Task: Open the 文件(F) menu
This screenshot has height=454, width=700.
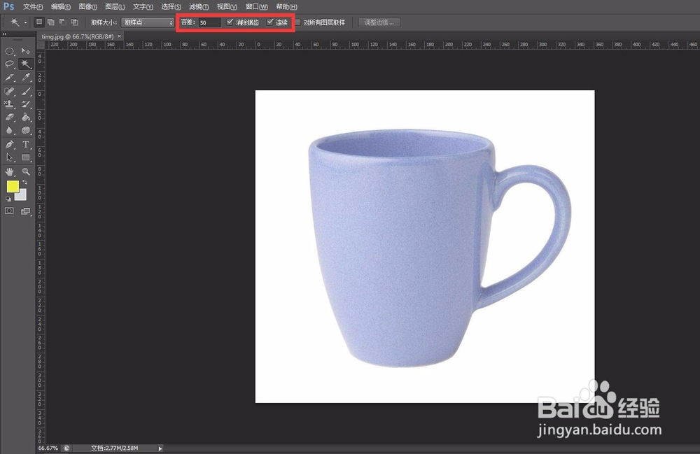Action: coord(33,7)
